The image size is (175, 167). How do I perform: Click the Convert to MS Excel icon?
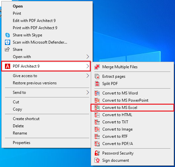97,108
